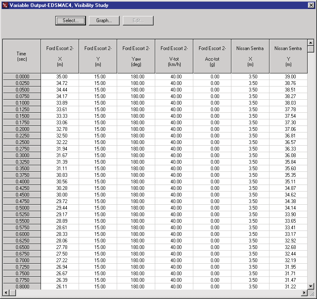Select row header 0.8000
The height and width of the screenshot is (299, 317).
coord(22,286)
